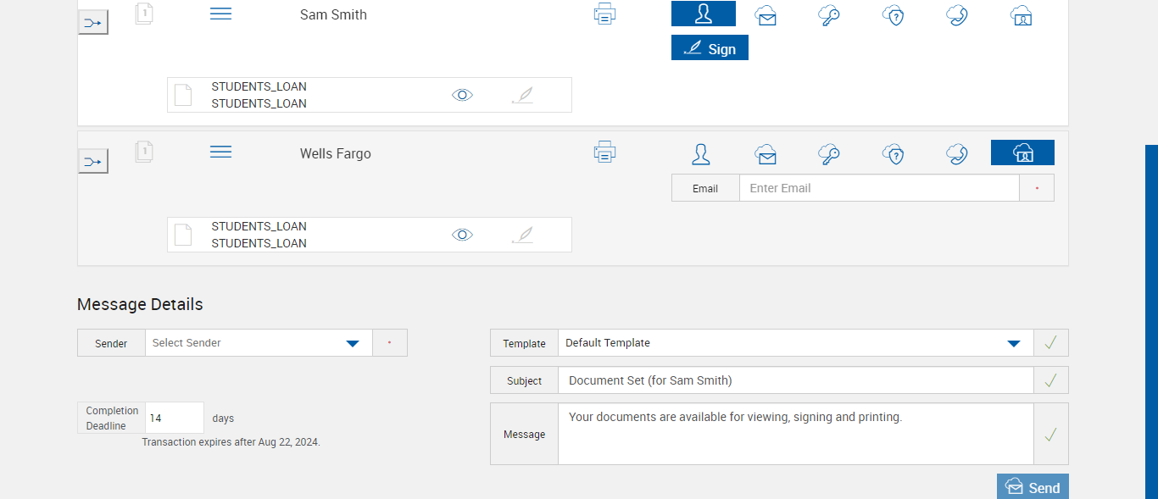Viewport: 1158px width, 499px height.
Task: Click the print icon in Sam Smith row
Action: pos(604,14)
